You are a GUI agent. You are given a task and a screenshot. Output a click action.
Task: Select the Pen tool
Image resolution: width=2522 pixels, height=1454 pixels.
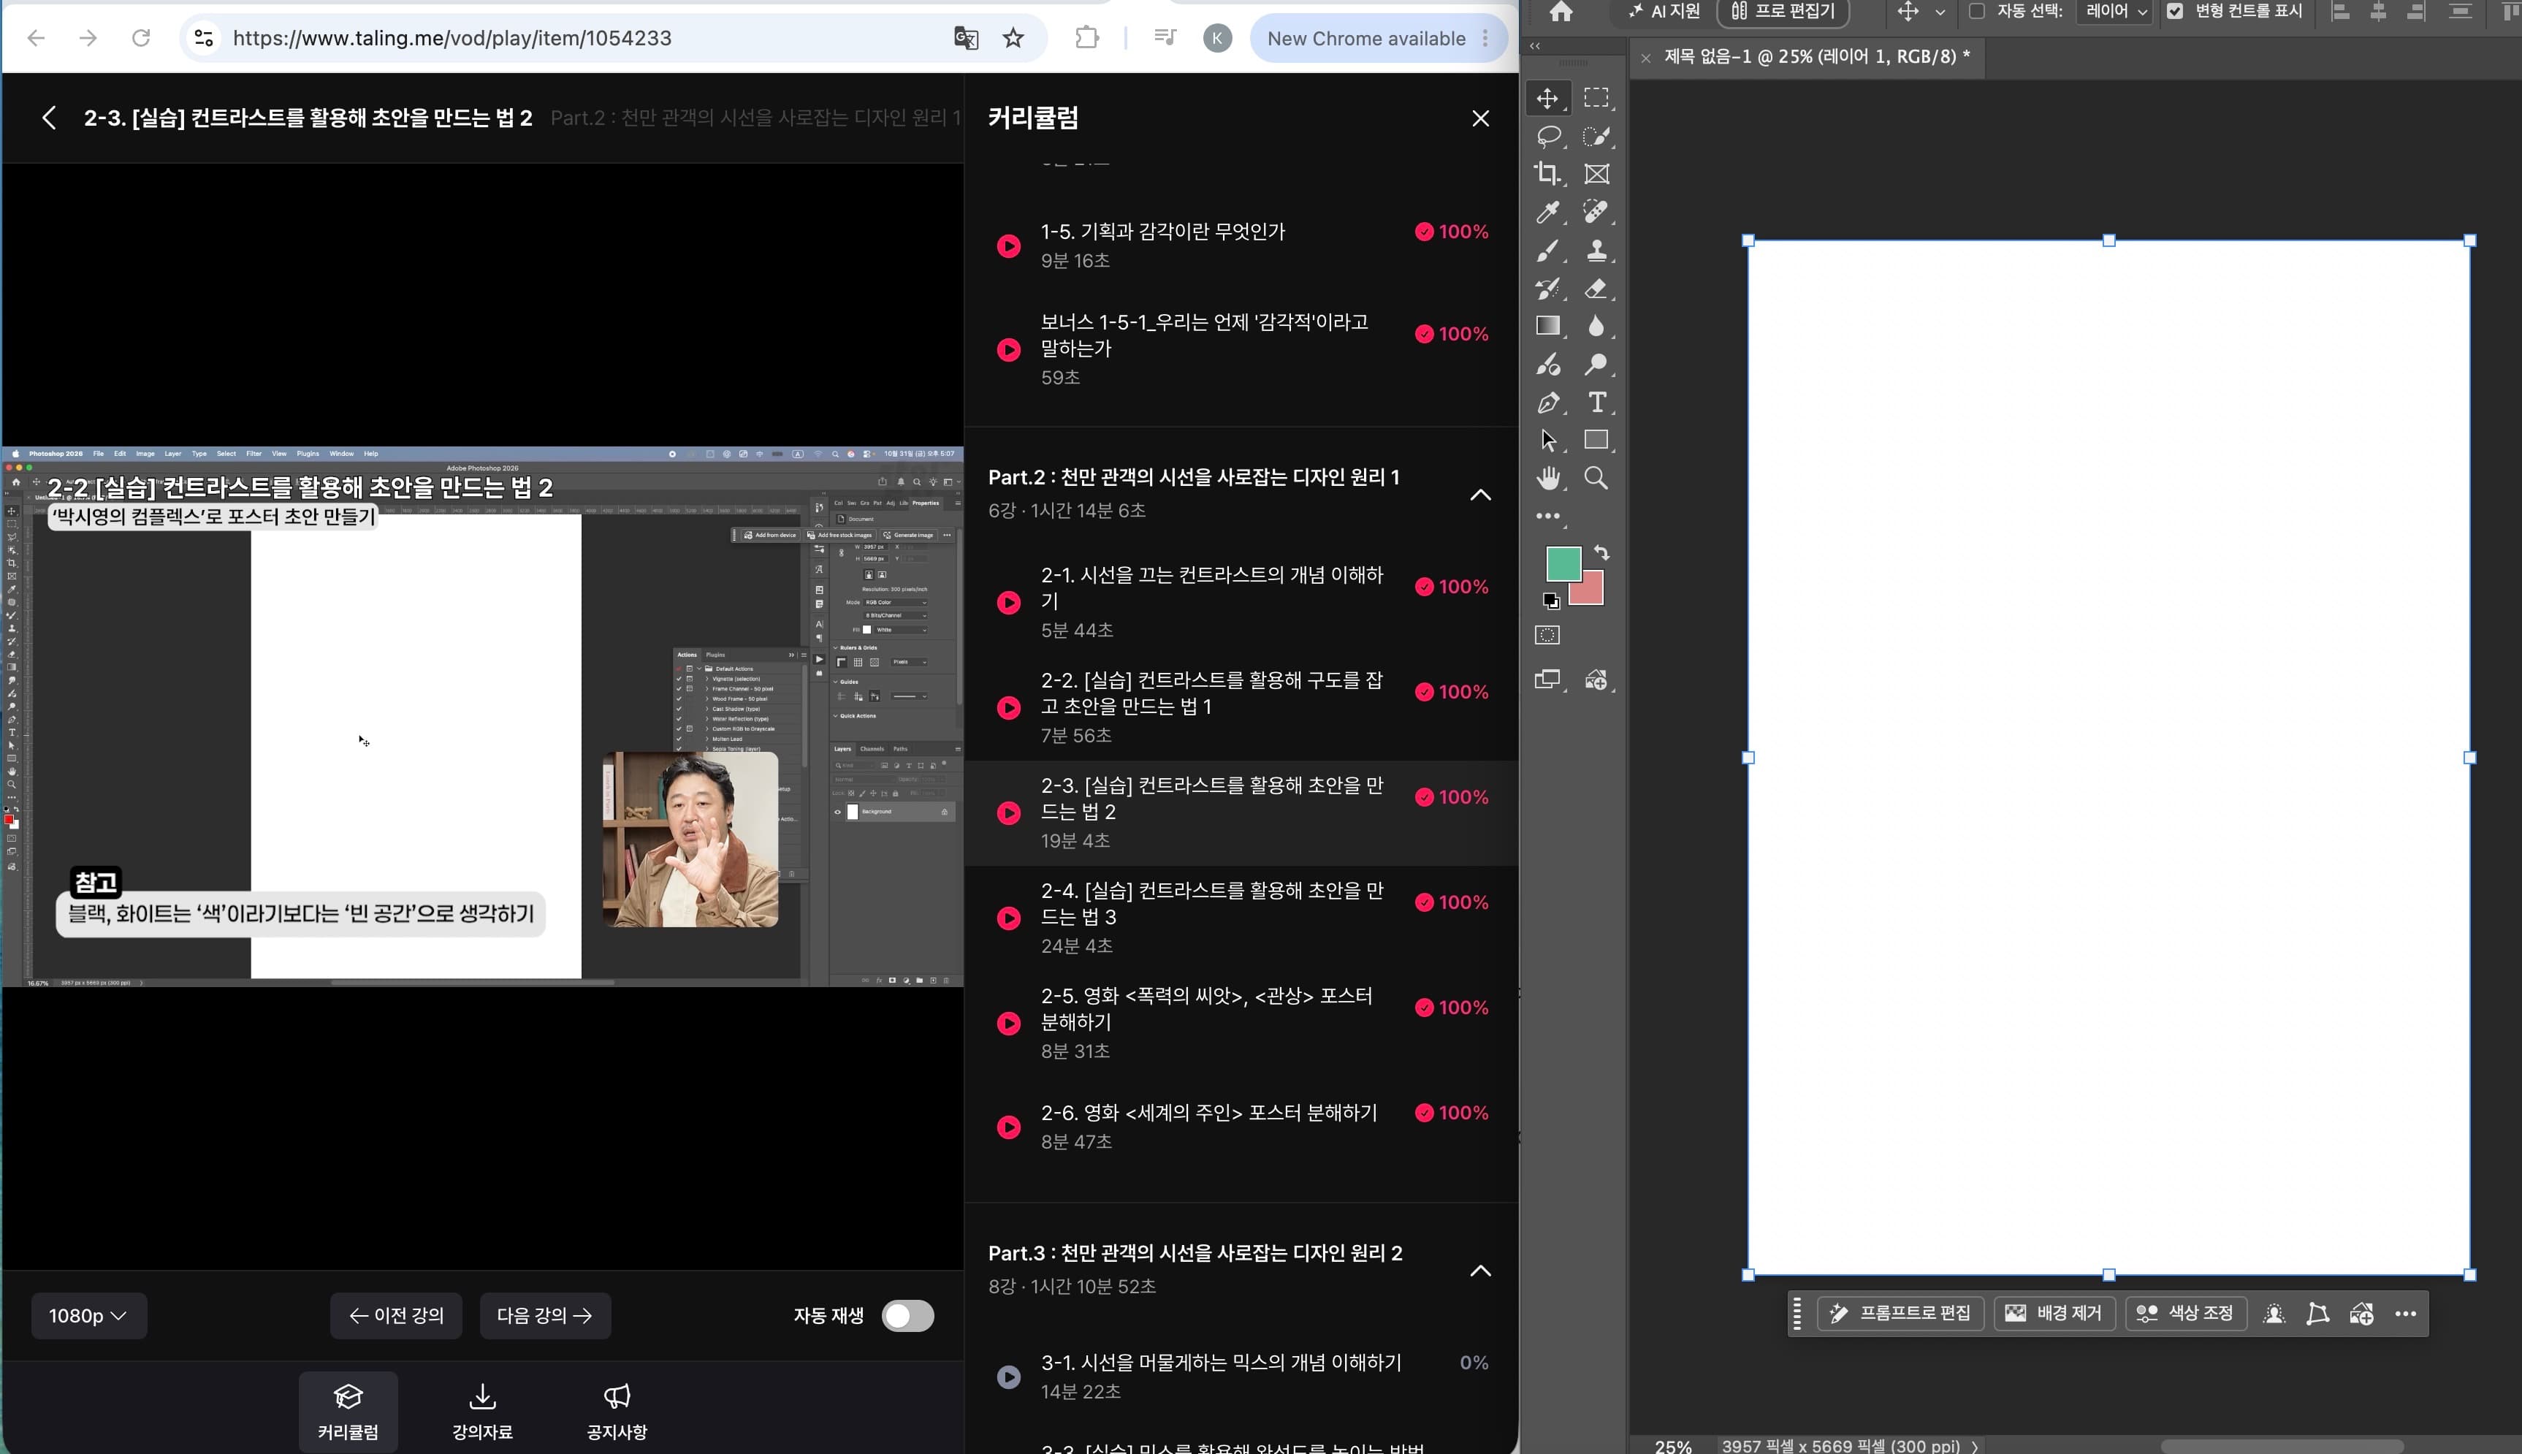(x=1547, y=403)
